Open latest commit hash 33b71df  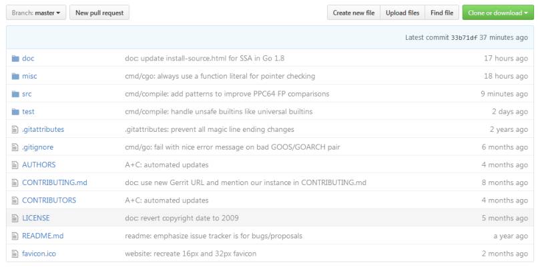(465, 37)
